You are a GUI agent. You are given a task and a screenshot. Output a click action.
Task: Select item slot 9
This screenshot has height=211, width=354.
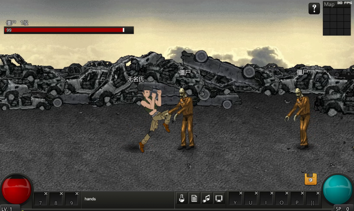pyautogui.click(x=71, y=200)
